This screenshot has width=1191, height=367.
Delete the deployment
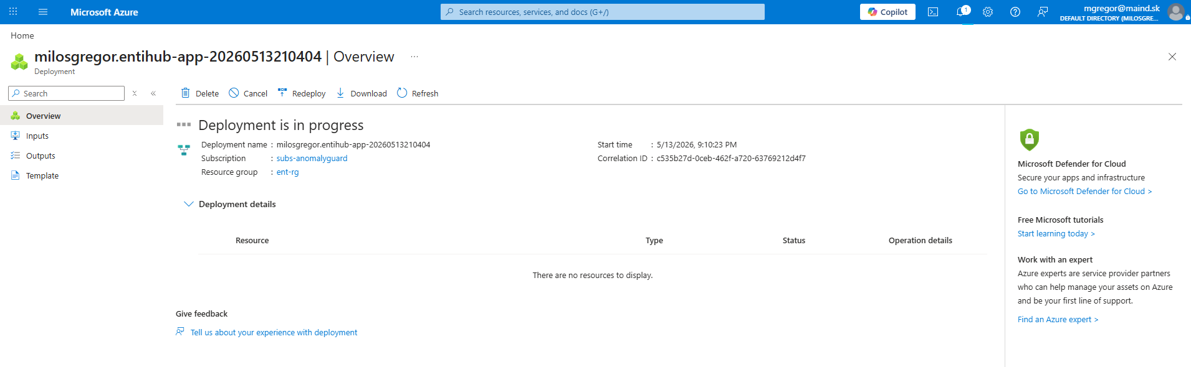tap(200, 93)
